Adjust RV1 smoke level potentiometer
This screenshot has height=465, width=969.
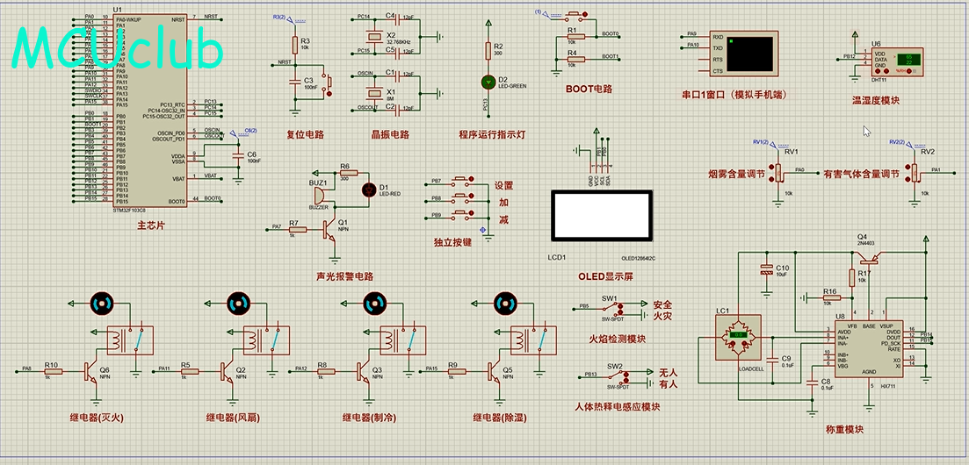click(778, 174)
